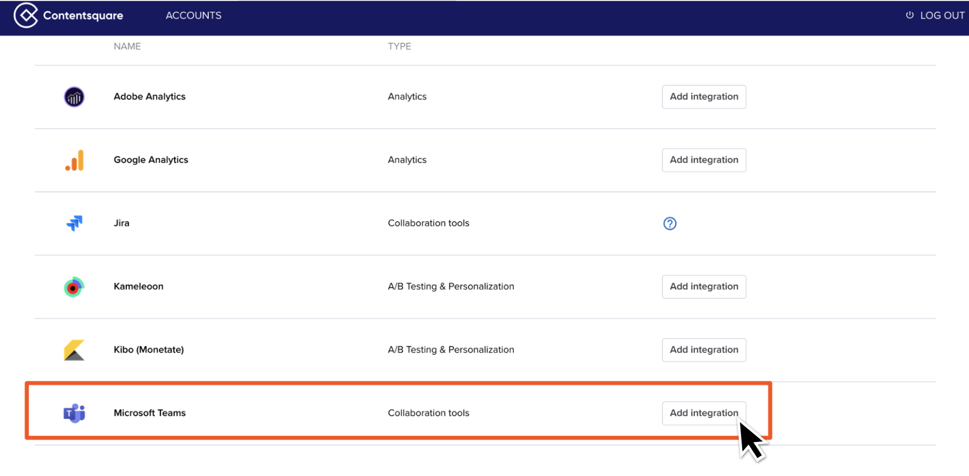969x476 pixels.
Task: Click Collaboration tools in Microsoft Teams row
Action: [x=428, y=413]
